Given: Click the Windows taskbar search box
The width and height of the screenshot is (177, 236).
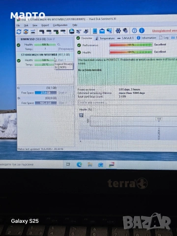Looking at the screenshot, I should click(31, 164).
